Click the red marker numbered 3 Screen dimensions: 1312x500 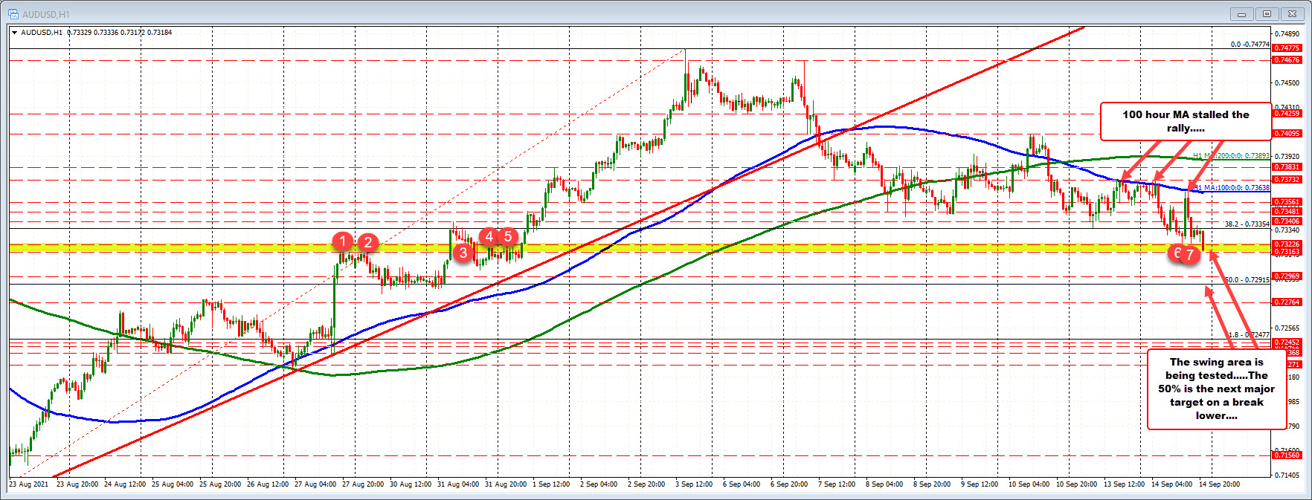tap(463, 253)
